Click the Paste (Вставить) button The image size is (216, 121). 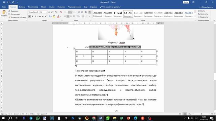tap(4, 14)
